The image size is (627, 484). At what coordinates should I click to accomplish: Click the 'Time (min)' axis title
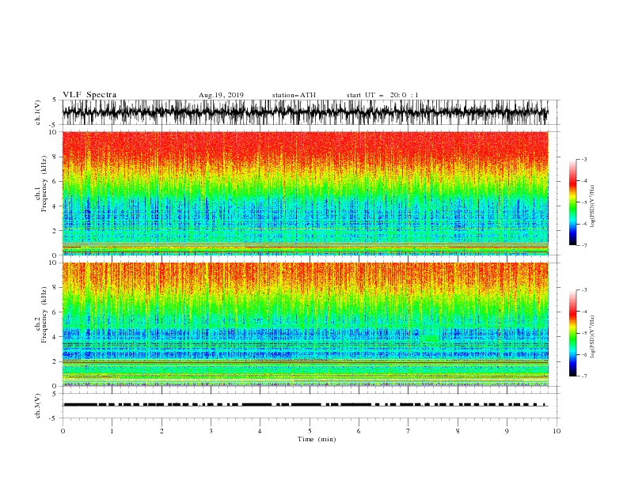click(x=317, y=439)
